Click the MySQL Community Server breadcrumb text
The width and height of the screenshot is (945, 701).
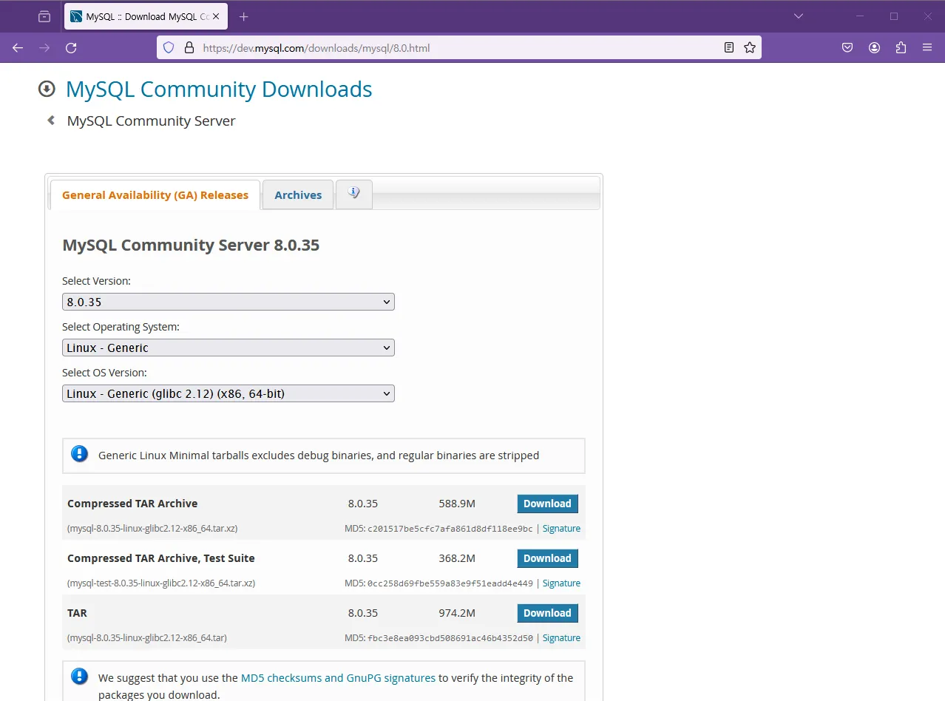(152, 121)
